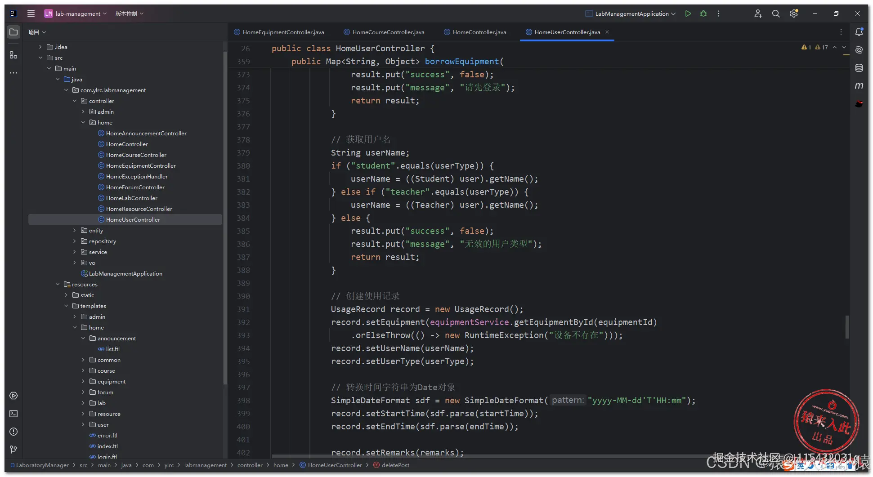873x477 pixels.
Task: Click the equipmentService field reference
Action: click(470, 322)
